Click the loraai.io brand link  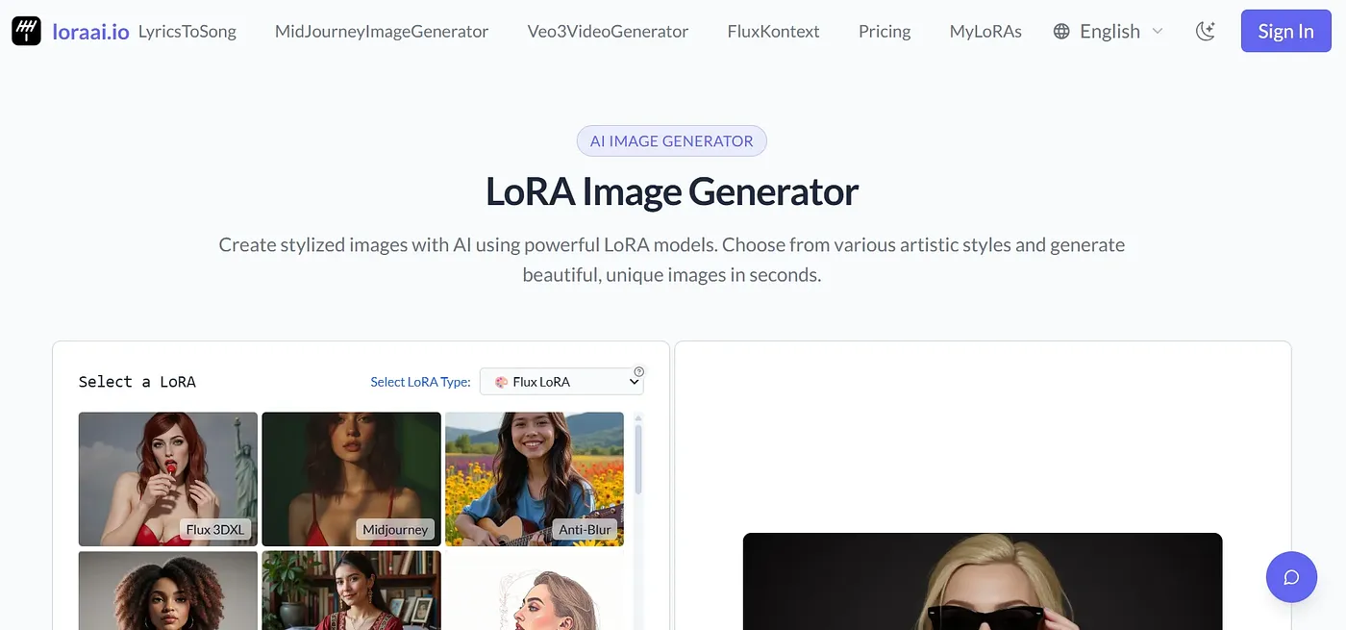tap(90, 32)
